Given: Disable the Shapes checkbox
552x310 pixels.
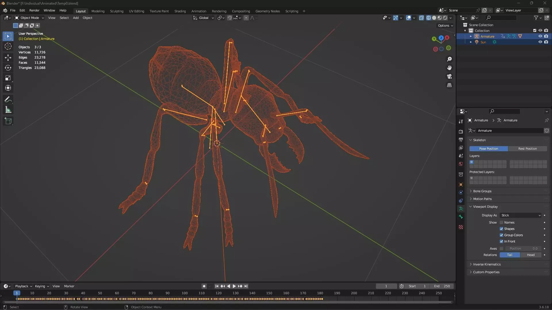Looking at the screenshot, I should (x=501, y=229).
